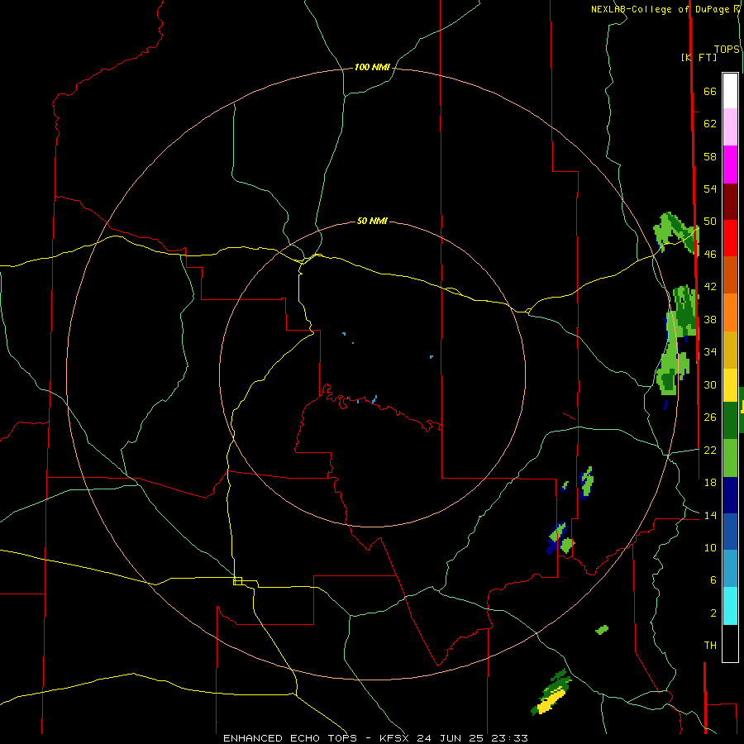Click the "100 NMI" range ring label
The width and height of the screenshot is (744, 744).
coord(372,68)
